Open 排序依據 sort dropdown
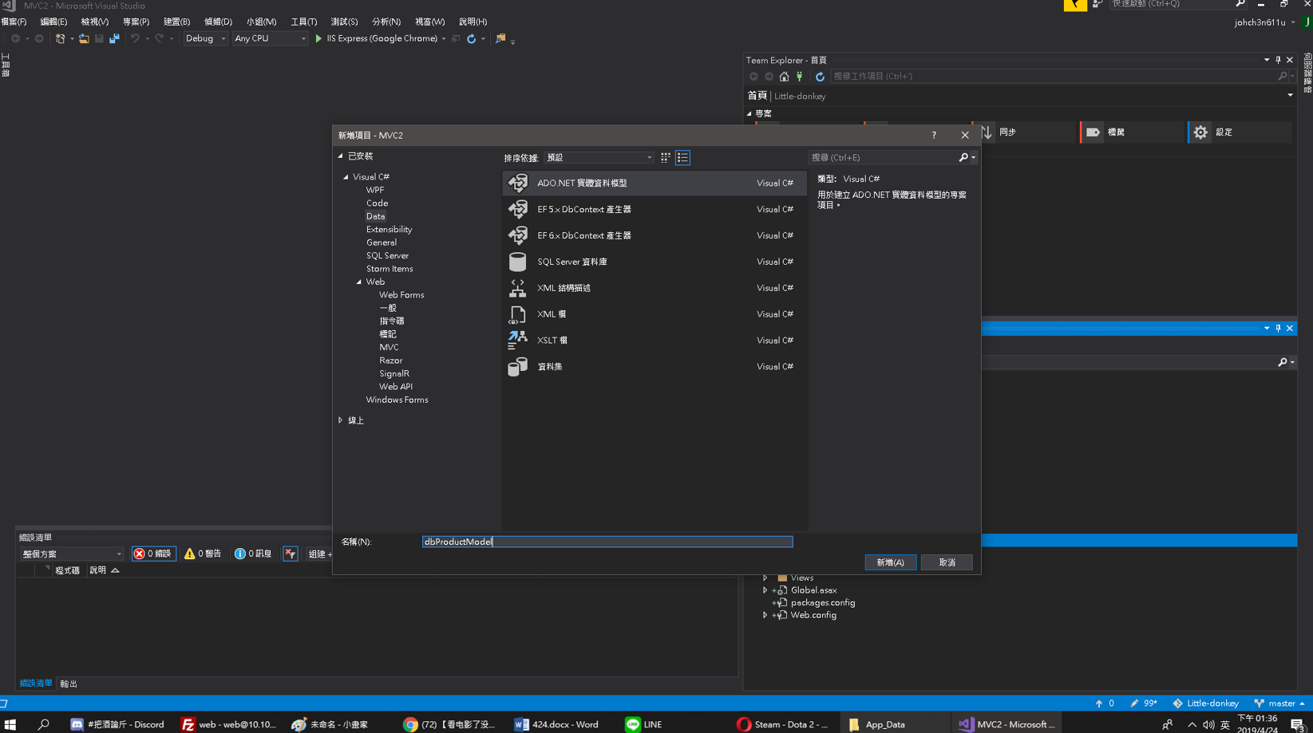Viewport: 1313px width, 733px height. point(599,158)
